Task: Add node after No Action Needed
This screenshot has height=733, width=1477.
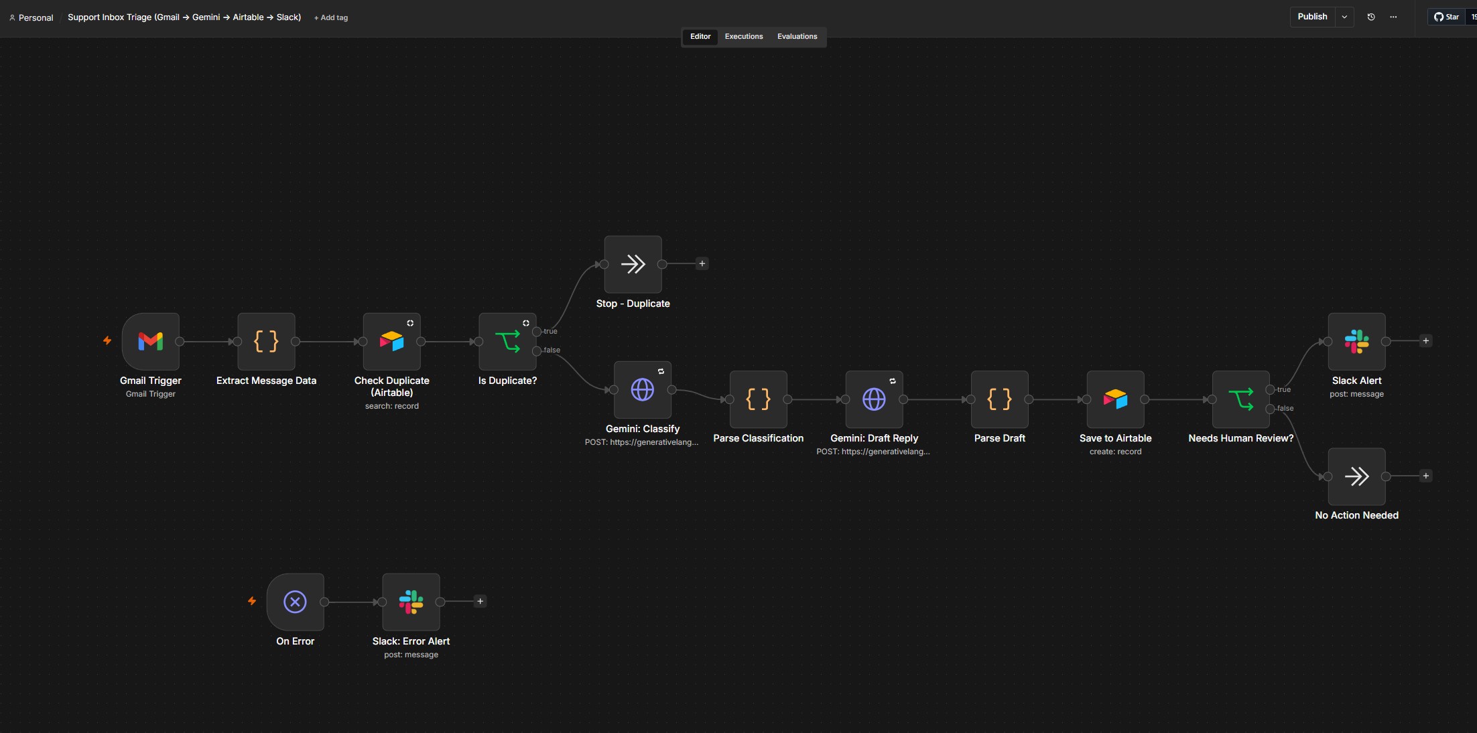Action: [1426, 476]
